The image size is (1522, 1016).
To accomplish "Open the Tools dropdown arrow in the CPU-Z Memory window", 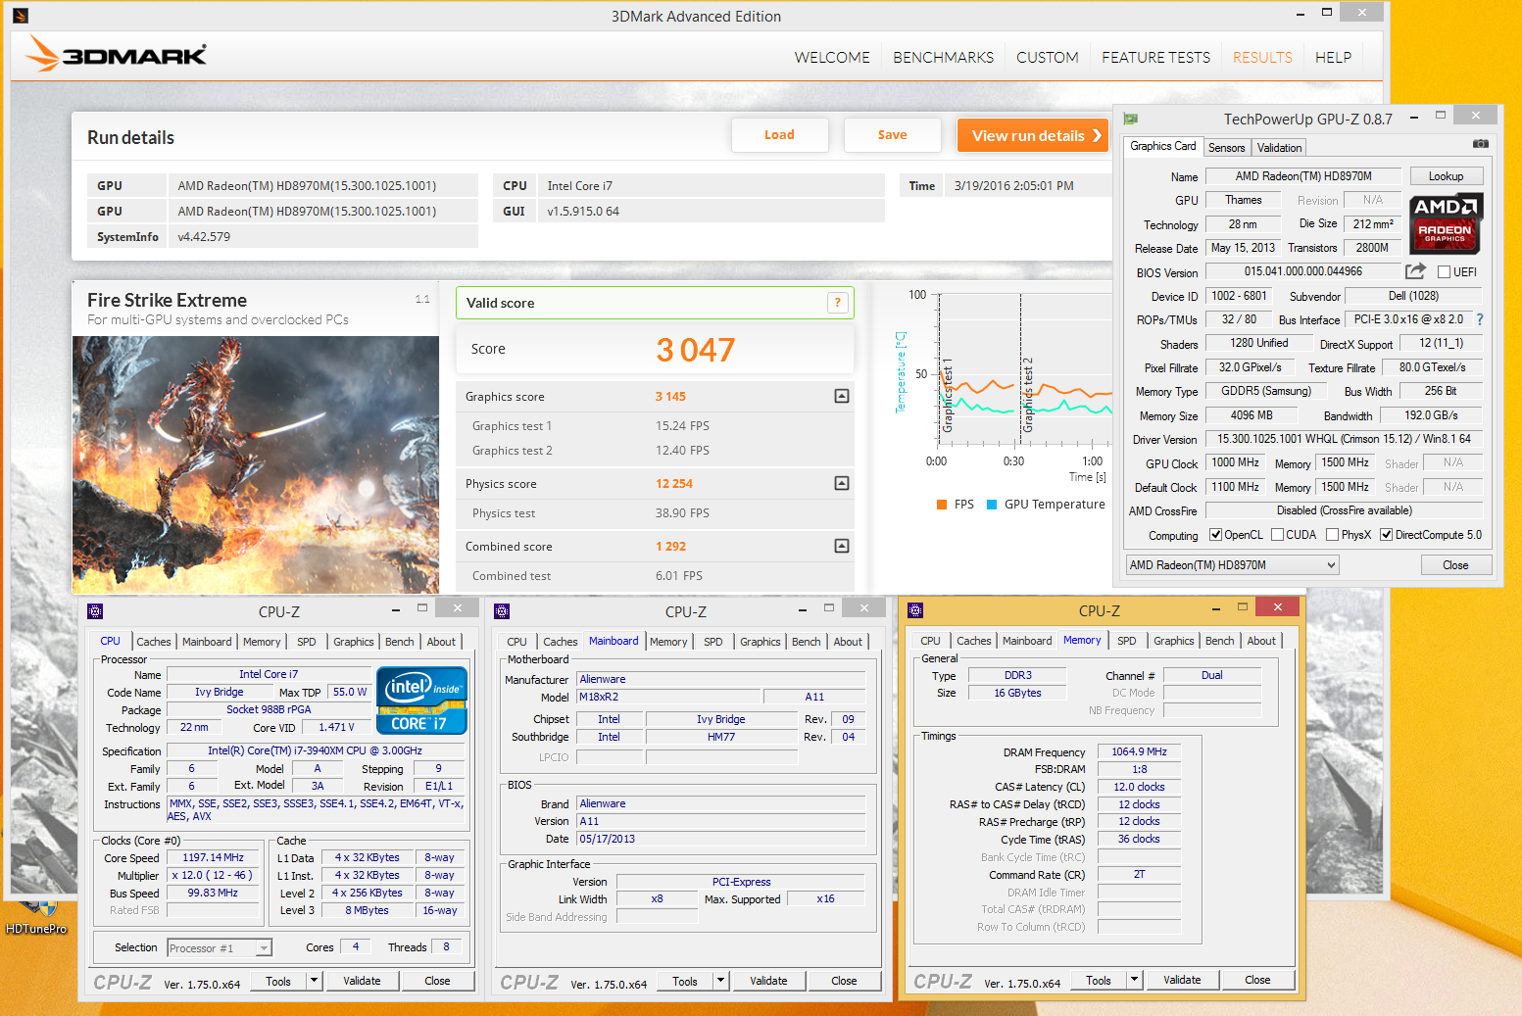I will 1135,980.
